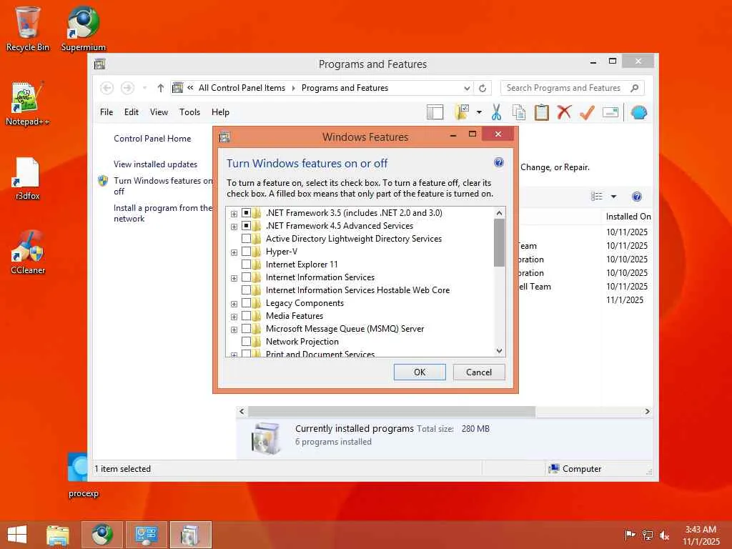Image resolution: width=732 pixels, height=549 pixels.
Task: Click the volume muted tray icon
Action: pyautogui.click(x=664, y=535)
